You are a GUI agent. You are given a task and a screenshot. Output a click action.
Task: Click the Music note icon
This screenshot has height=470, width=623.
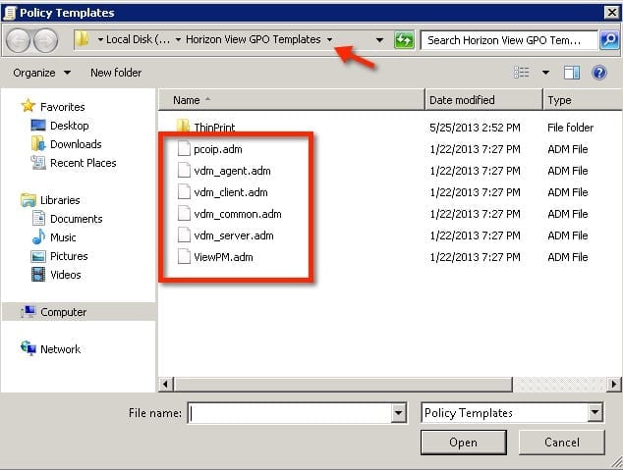click(38, 236)
